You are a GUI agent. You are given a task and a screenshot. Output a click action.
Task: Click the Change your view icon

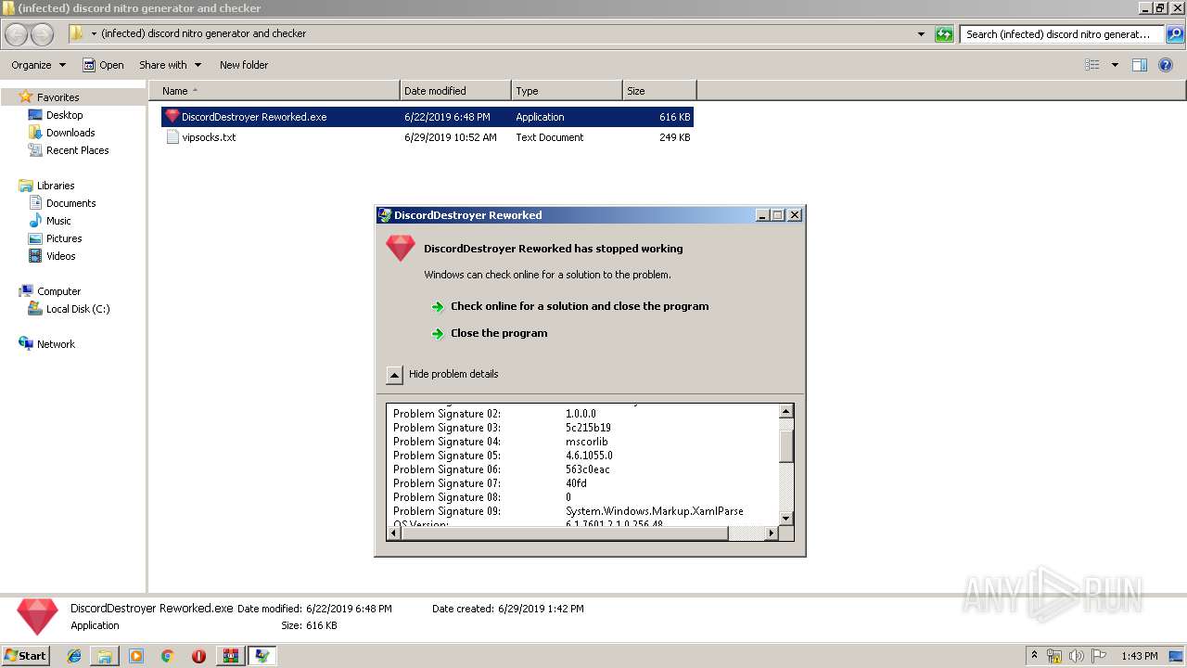(x=1092, y=65)
